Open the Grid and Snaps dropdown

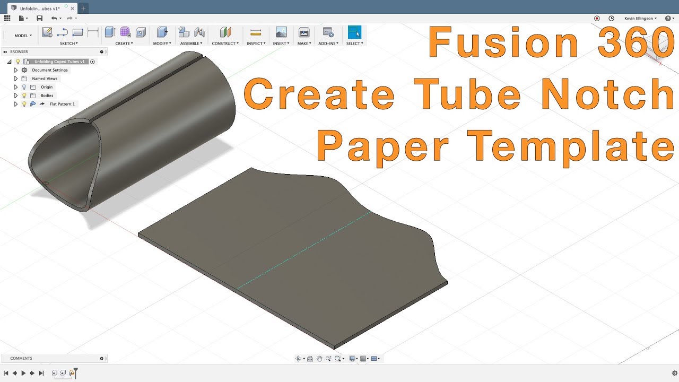[364, 359]
